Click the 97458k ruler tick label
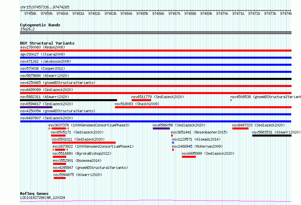 [x=30, y=13]
